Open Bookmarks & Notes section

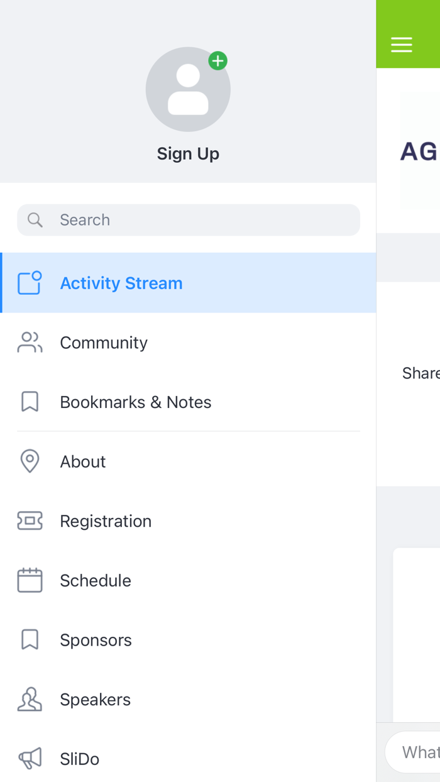[135, 402]
